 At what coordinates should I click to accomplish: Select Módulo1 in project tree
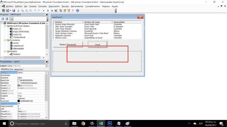coord(17,54)
